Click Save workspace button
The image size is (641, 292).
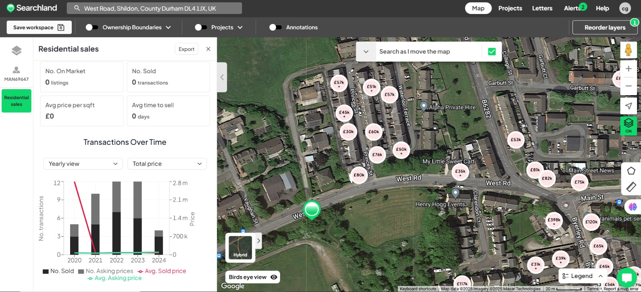tap(39, 27)
